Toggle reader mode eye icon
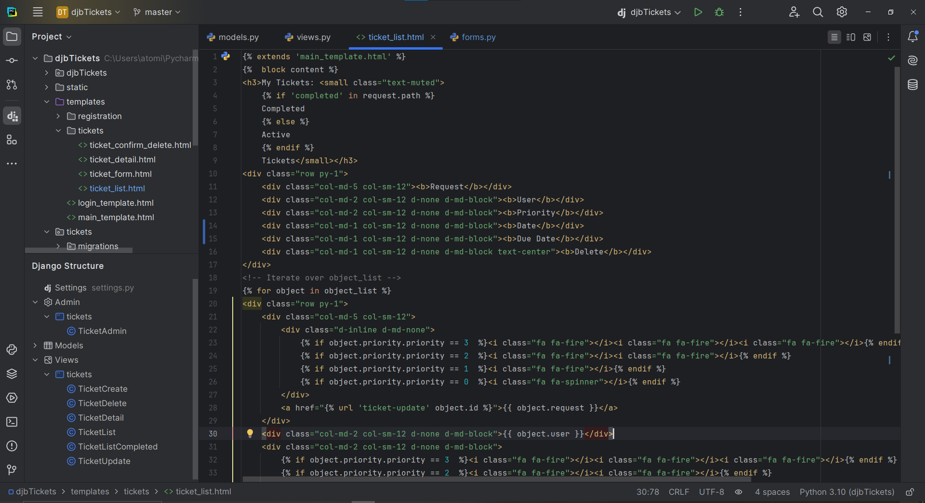Screen dimensions: 925x503 pos(739,492)
